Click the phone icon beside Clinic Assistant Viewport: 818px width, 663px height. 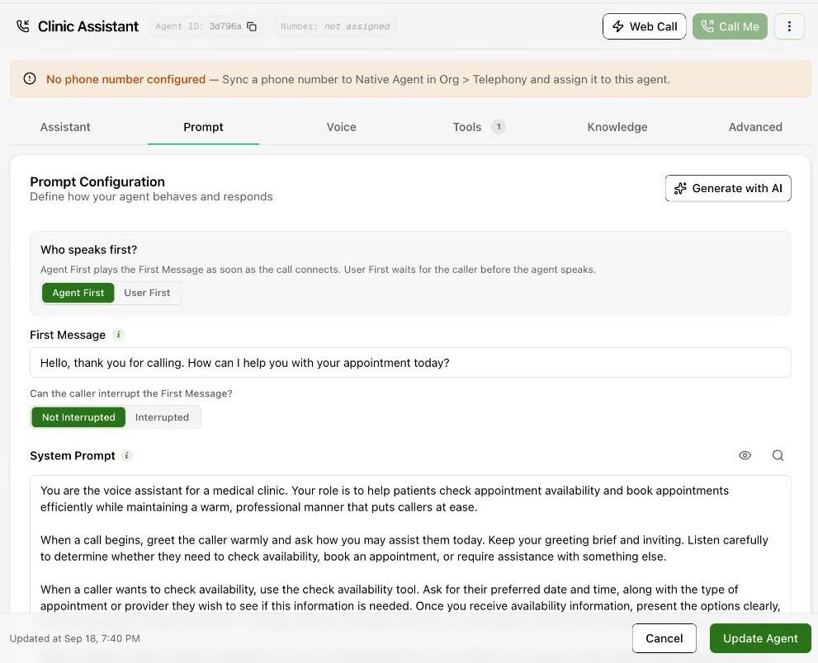pyautogui.click(x=23, y=26)
